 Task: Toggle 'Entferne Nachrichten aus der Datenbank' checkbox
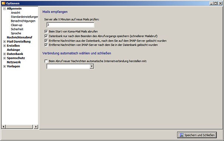[46, 41]
